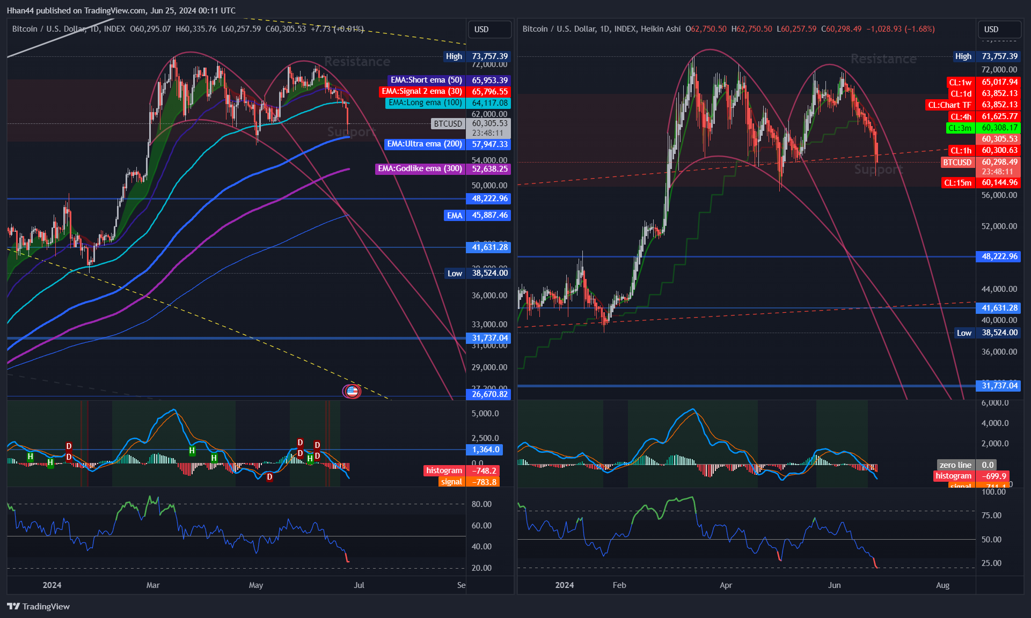Click the CL:1h 60,300.63 label
The width and height of the screenshot is (1031, 618).
coord(983,151)
